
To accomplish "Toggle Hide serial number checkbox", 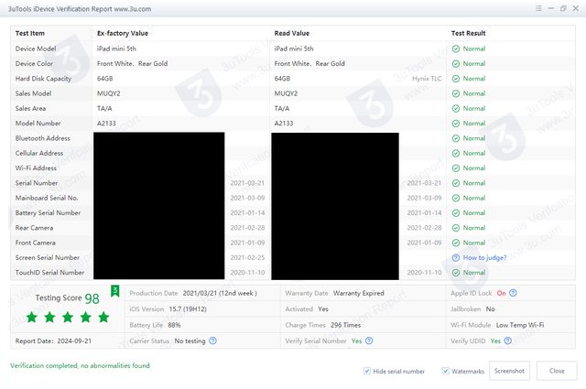I will (x=367, y=371).
